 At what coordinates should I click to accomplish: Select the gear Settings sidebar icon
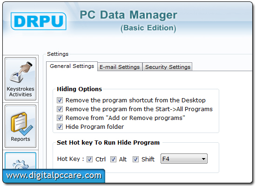click(x=20, y=161)
